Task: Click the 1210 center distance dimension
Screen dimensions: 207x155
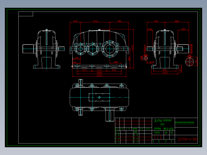Action: 95,21
